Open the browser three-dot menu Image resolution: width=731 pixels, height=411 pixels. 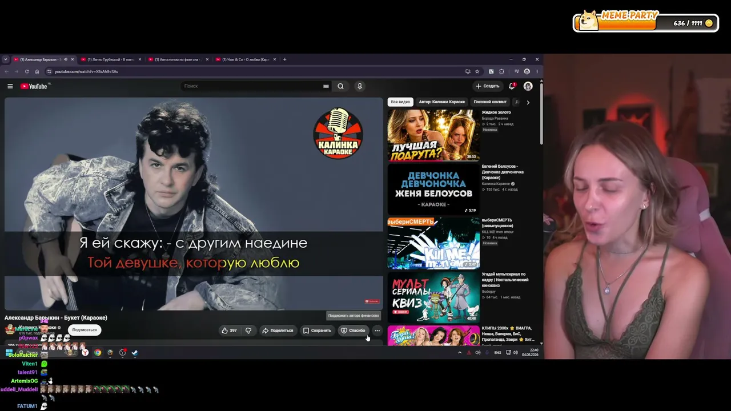[x=537, y=71]
